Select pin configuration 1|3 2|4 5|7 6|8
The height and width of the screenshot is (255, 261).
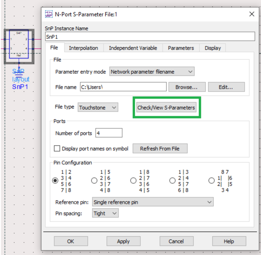172,181
